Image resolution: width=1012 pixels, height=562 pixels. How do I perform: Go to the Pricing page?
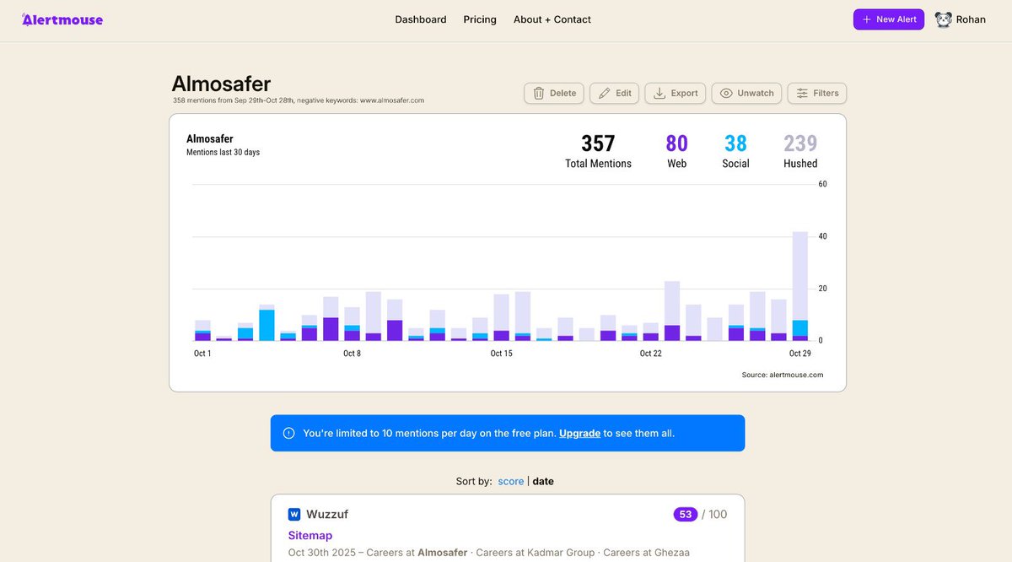(480, 19)
